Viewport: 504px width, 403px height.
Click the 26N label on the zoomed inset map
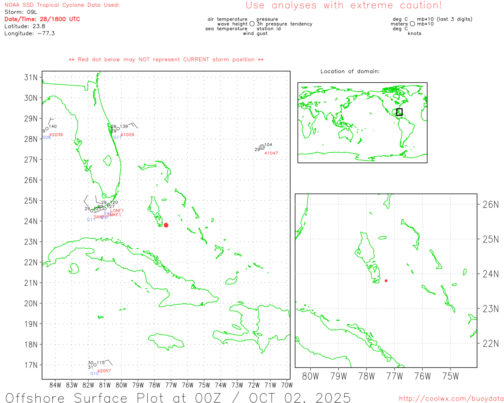coord(491,204)
